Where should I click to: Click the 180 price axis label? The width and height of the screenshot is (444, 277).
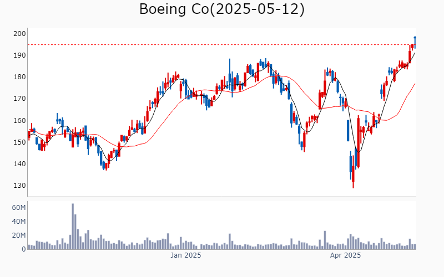click(x=19, y=77)
